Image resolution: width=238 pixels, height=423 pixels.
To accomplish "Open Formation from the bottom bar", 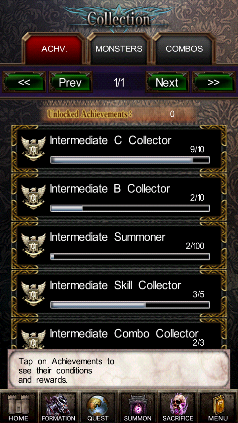I will (59, 406).
